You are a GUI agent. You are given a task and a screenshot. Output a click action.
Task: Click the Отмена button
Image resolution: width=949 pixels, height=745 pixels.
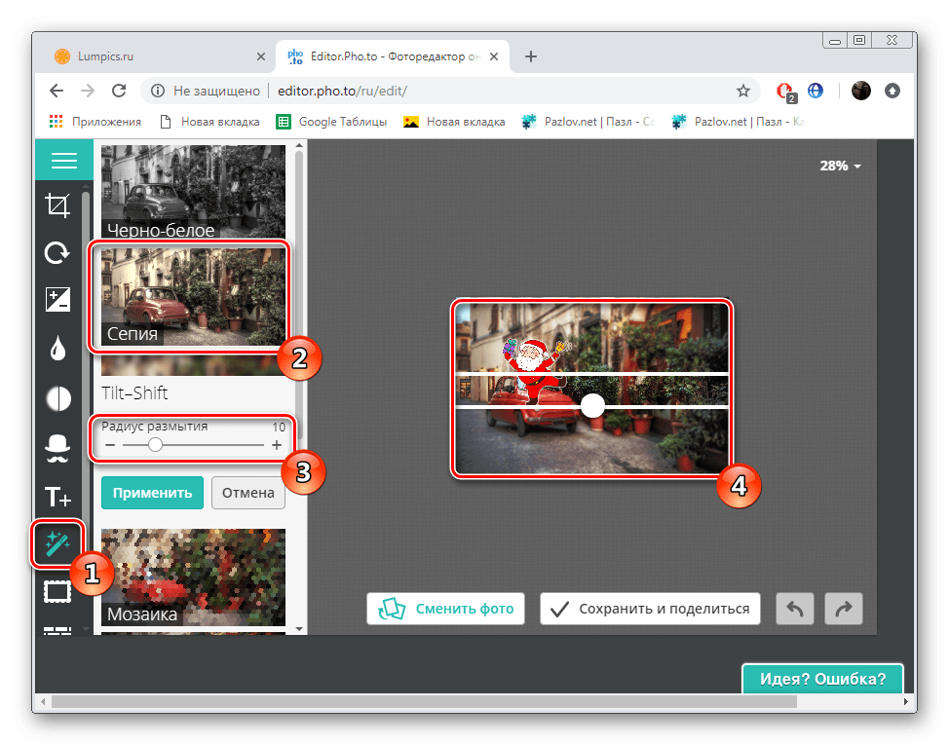tap(248, 493)
